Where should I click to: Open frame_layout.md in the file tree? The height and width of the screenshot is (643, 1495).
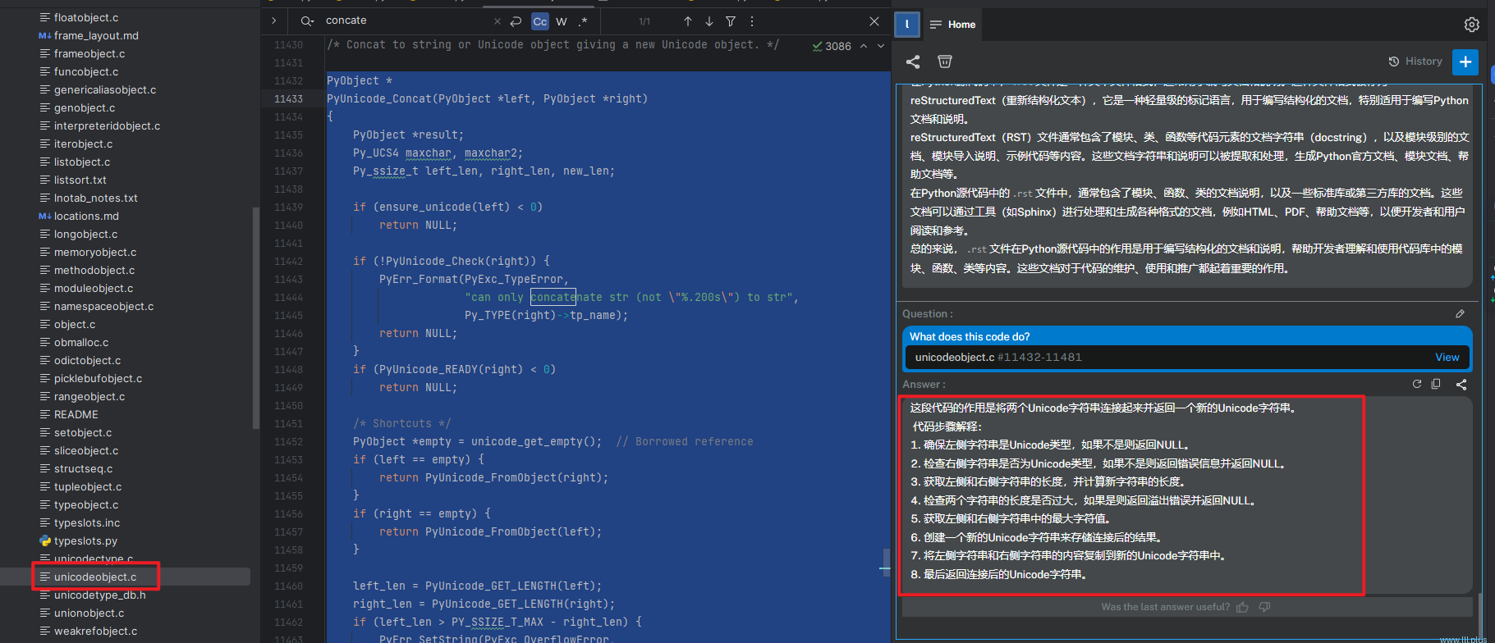click(x=96, y=35)
